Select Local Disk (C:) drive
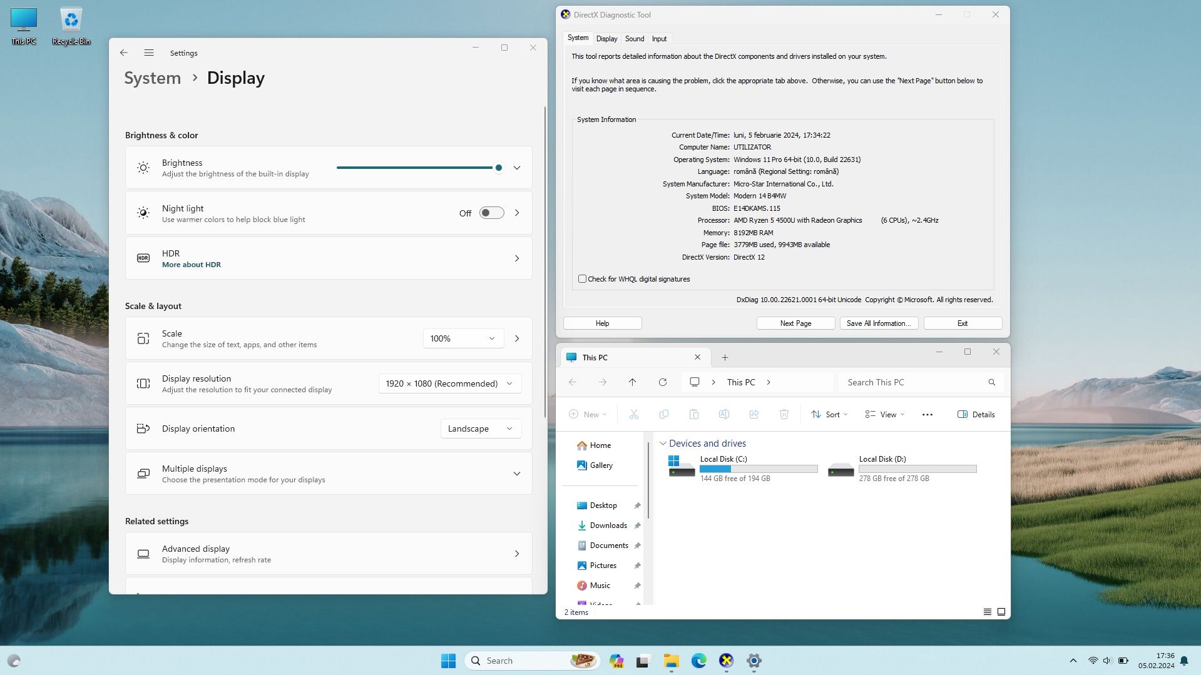Image resolution: width=1201 pixels, height=675 pixels. (x=743, y=469)
